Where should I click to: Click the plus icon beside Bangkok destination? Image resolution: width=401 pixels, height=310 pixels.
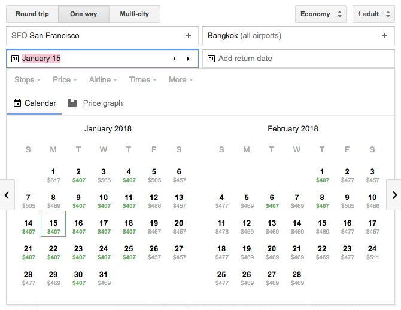tap(385, 36)
